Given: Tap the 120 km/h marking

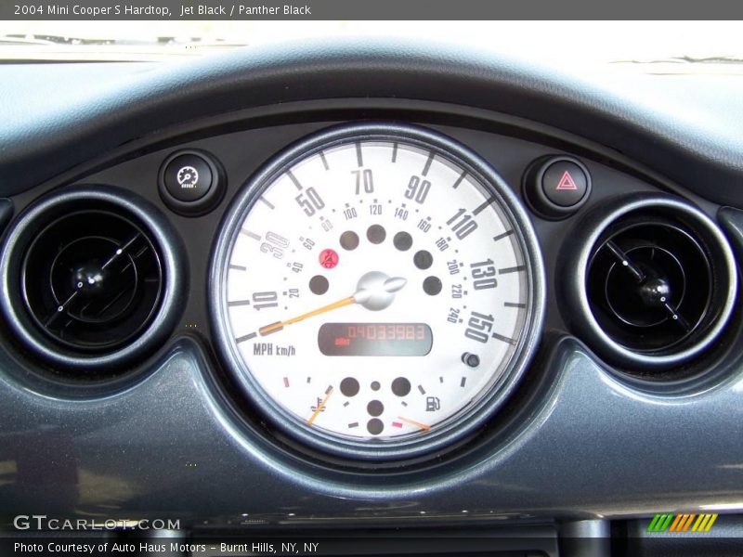Looking at the screenshot, I should coord(376,210).
